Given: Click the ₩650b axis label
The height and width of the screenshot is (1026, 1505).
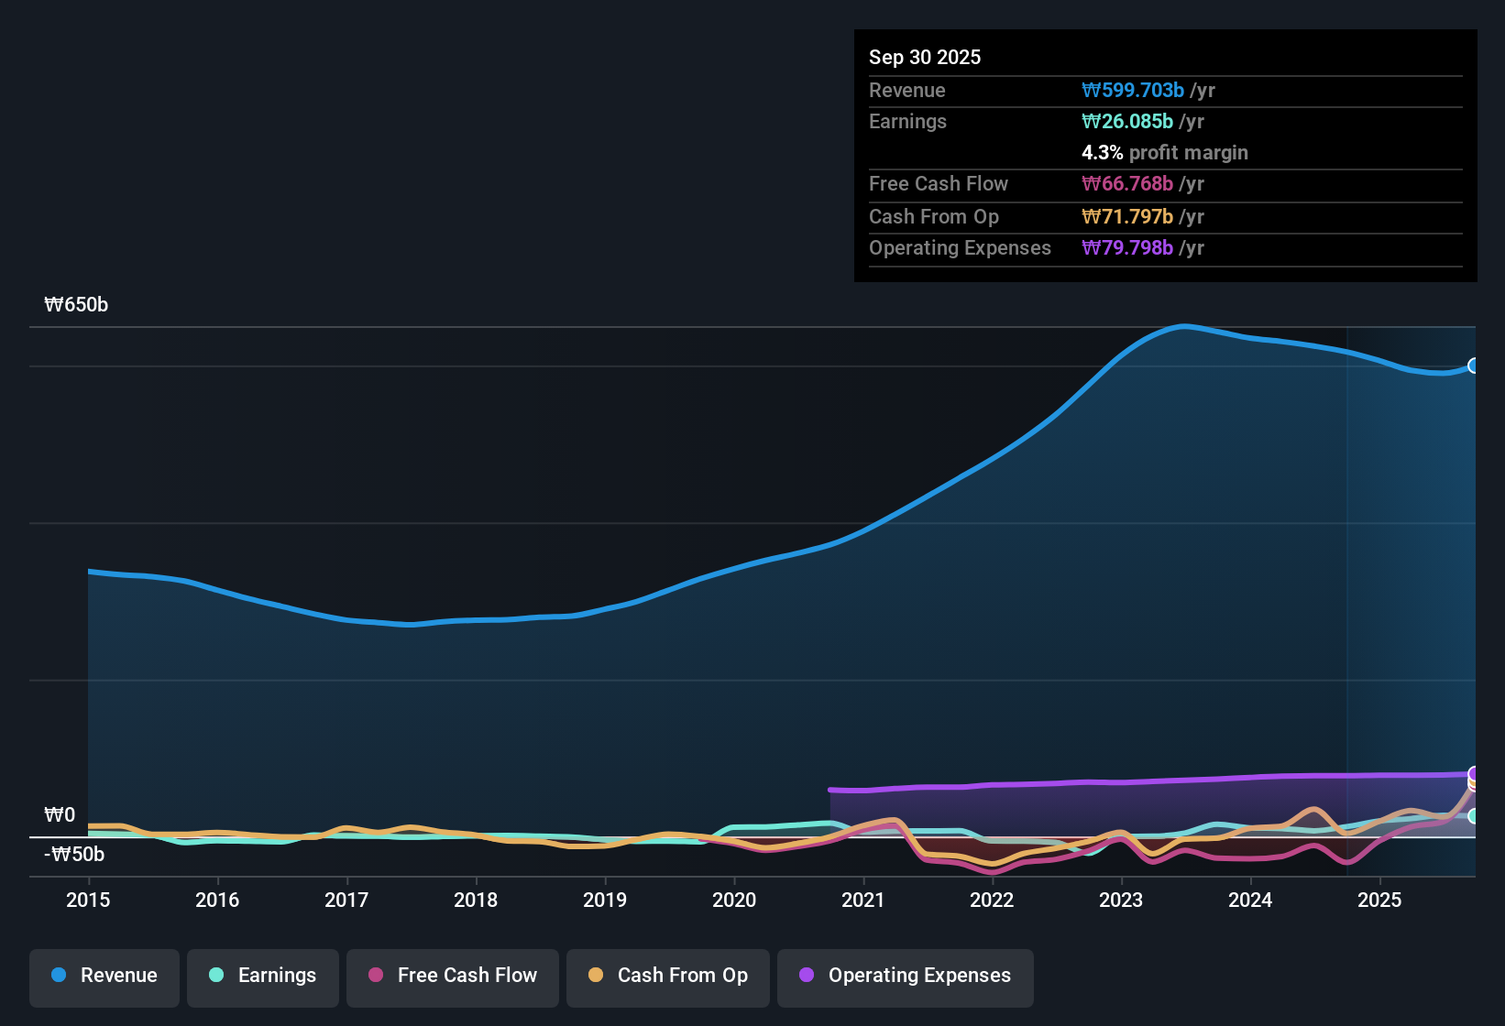Looking at the screenshot, I should coord(77,304).
